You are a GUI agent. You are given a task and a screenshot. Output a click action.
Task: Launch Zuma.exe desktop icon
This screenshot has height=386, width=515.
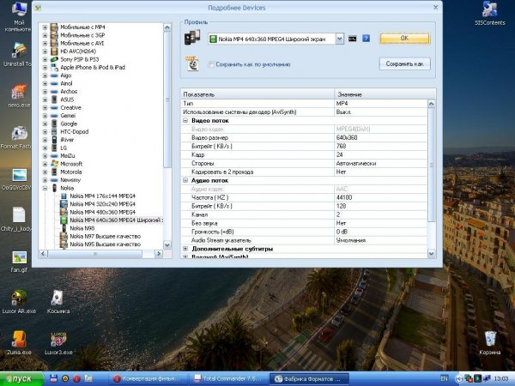19,343
